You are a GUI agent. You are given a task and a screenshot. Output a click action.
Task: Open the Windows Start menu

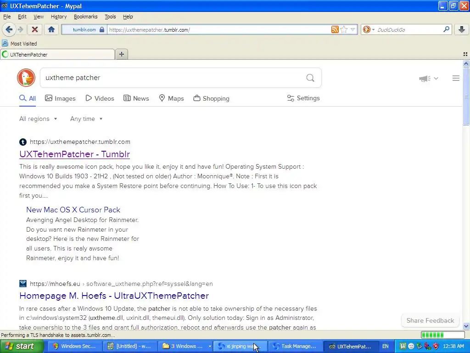22,346
